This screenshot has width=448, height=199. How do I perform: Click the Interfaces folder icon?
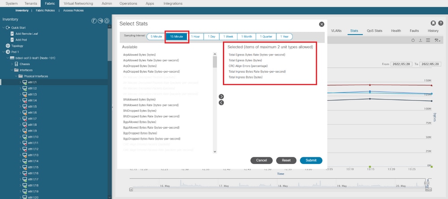[16, 70]
